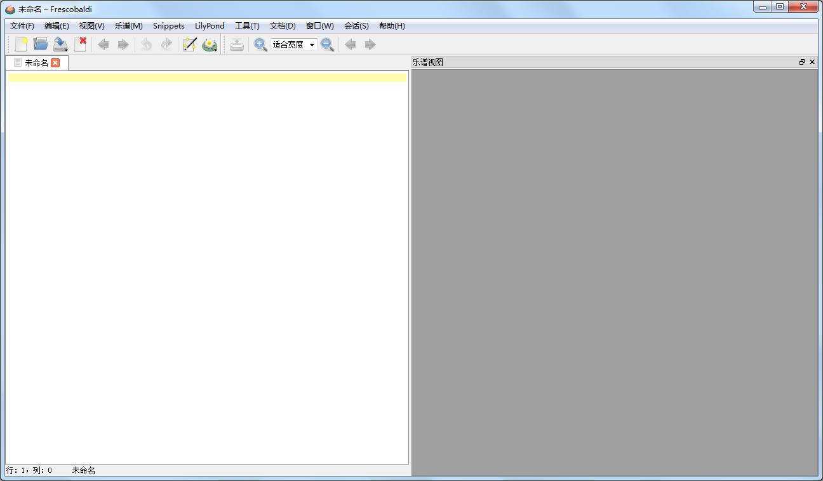
Task: Open the Score Wizard wand icon
Action: (189, 44)
